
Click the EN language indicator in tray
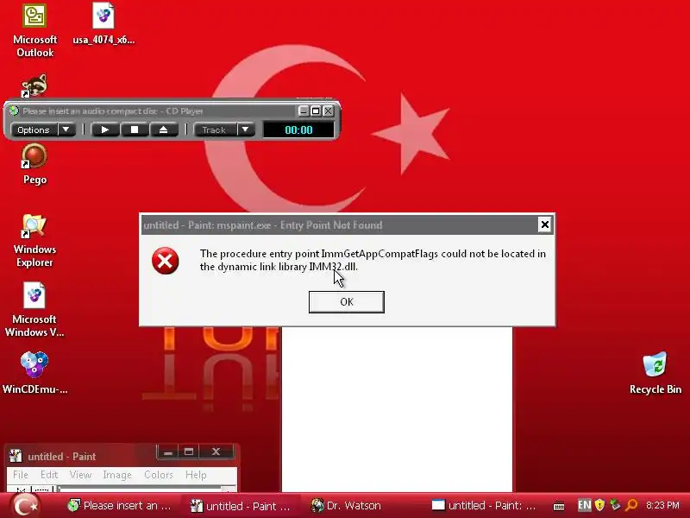(x=584, y=505)
